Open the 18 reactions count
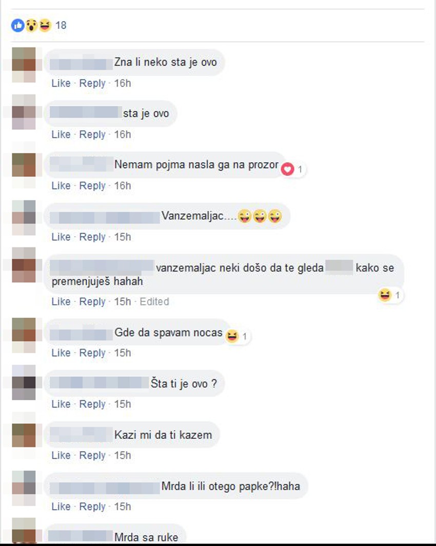Screen dimensions: 436x546 [61, 25]
